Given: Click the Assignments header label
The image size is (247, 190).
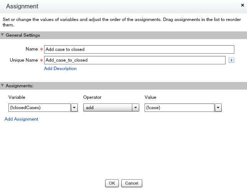Looking at the screenshot, I should 20,85.
